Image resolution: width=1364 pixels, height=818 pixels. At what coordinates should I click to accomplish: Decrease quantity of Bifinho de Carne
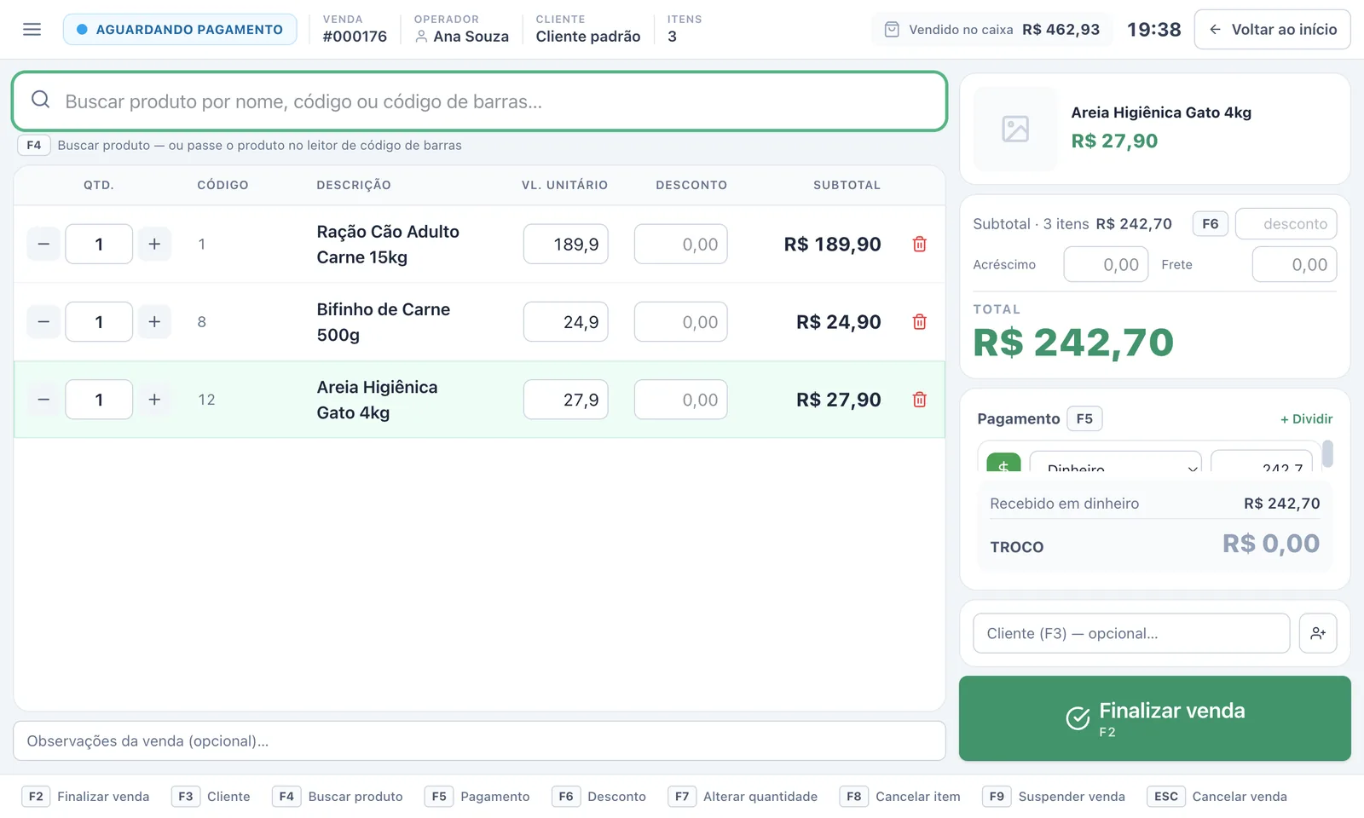click(x=43, y=322)
